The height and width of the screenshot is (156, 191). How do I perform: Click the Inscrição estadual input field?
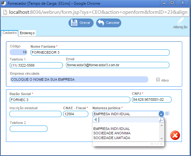tap(35, 114)
